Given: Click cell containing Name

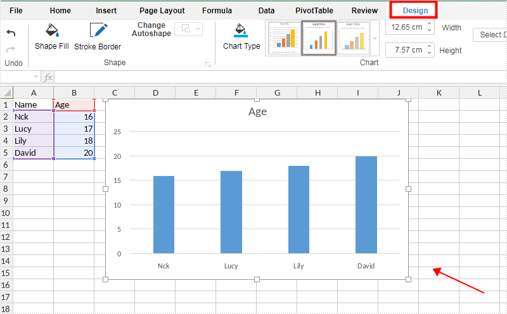Looking at the screenshot, I should pos(34,104).
